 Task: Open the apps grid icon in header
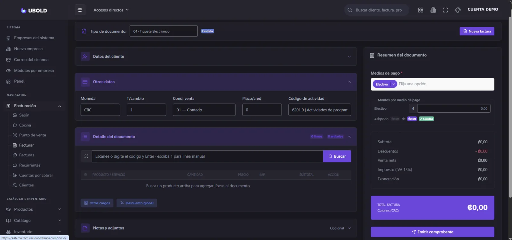[x=420, y=10]
